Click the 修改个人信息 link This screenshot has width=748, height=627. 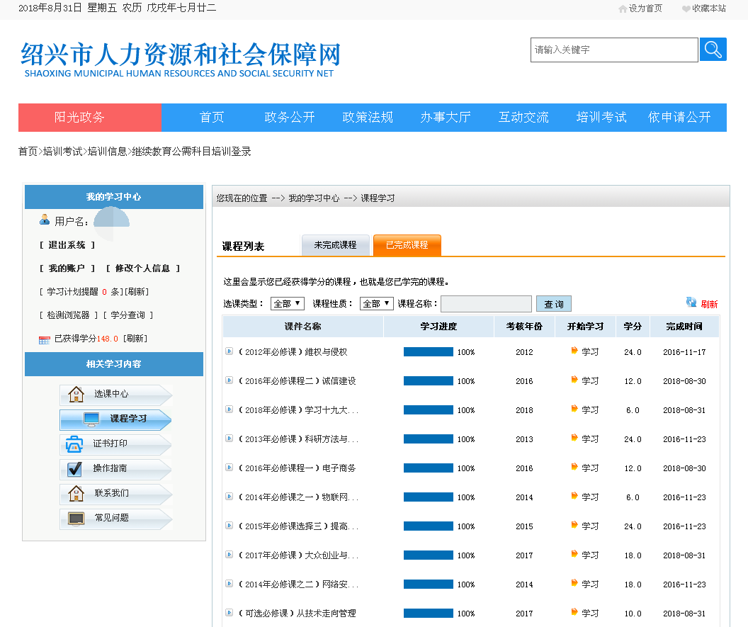click(142, 269)
